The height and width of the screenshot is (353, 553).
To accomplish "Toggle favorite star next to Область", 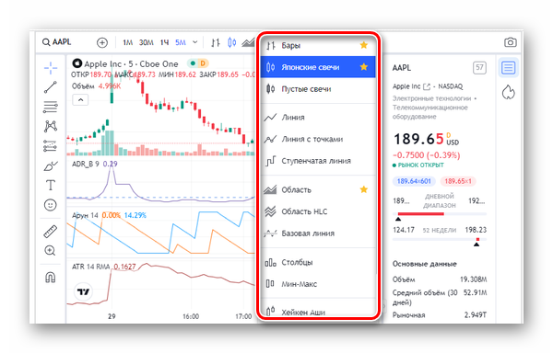I will coord(364,189).
